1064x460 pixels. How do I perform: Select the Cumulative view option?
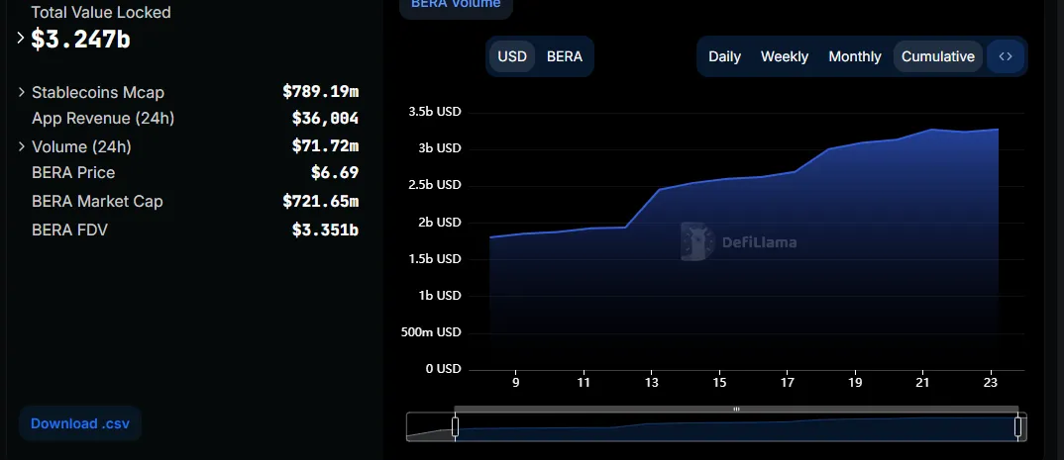pos(937,56)
